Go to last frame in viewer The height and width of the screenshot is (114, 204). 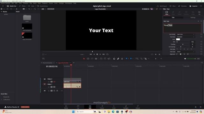click(x=104, y=54)
